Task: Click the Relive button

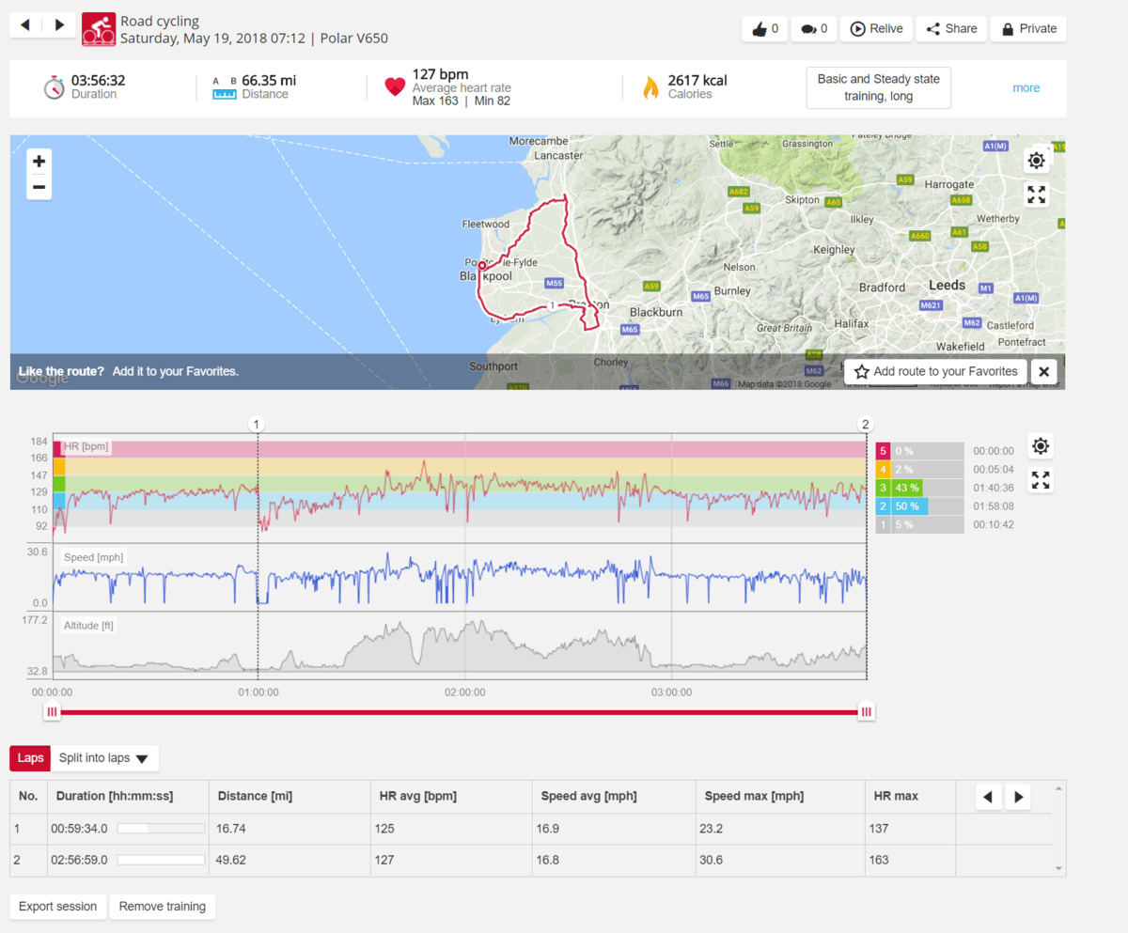Action: (876, 29)
